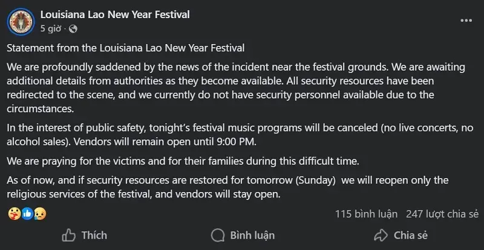The width and height of the screenshot is (484, 250).
Task: Open the three-dot post options menu
Action: [x=466, y=21]
